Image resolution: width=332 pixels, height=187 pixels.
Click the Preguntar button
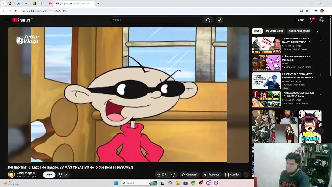(211, 175)
